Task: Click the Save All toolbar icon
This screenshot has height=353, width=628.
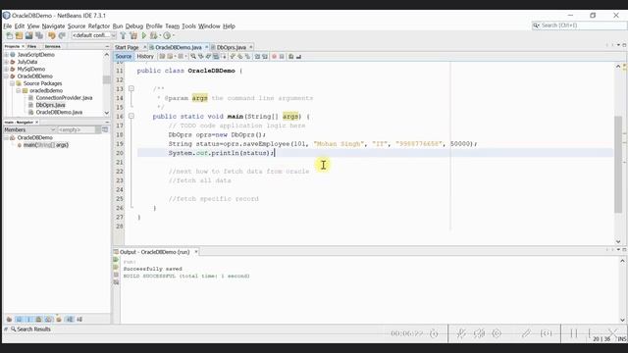Action: 39,35
